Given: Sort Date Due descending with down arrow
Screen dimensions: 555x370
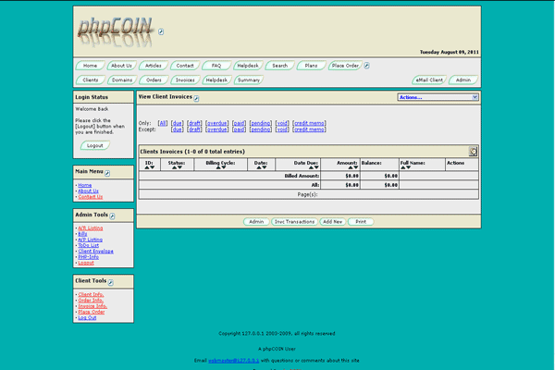Looking at the screenshot, I should click(x=316, y=167).
